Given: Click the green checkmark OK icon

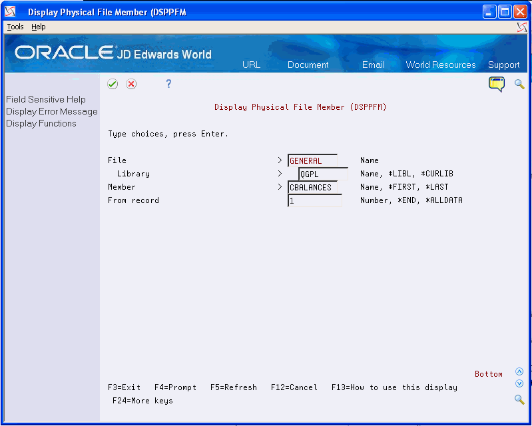Looking at the screenshot, I should coord(113,84).
